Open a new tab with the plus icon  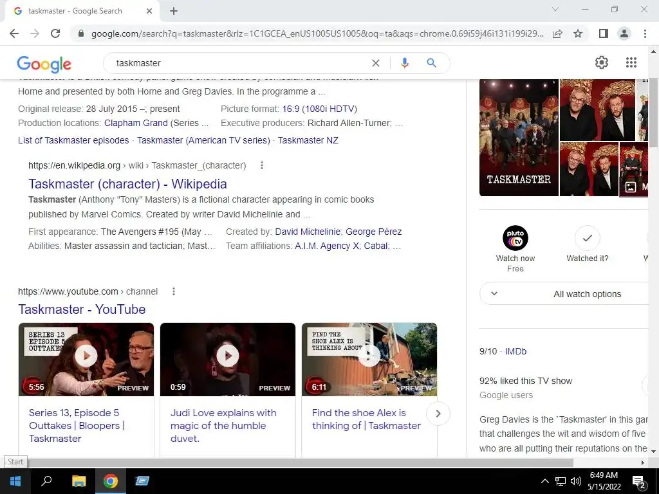tap(174, 11)
